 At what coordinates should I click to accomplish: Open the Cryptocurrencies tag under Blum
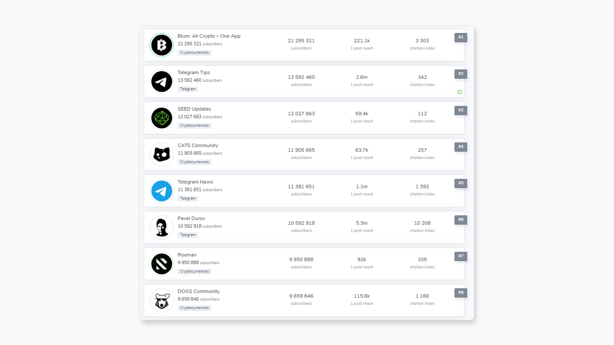194,52
